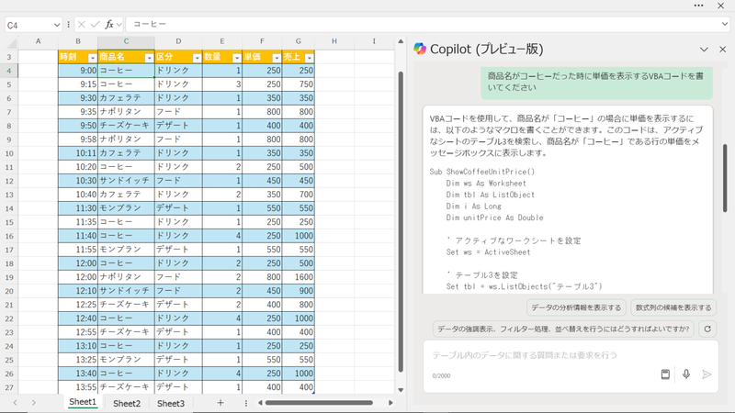
Task: Open the insert function fx icon
Action: pos(109,25)
